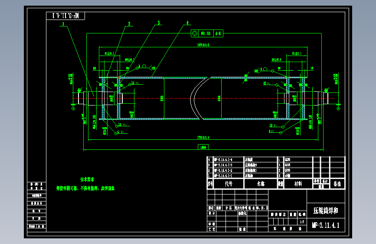Screen dimensions: 376x244
Task: Click the 备注 column header
Action: (x=337, y=184)
